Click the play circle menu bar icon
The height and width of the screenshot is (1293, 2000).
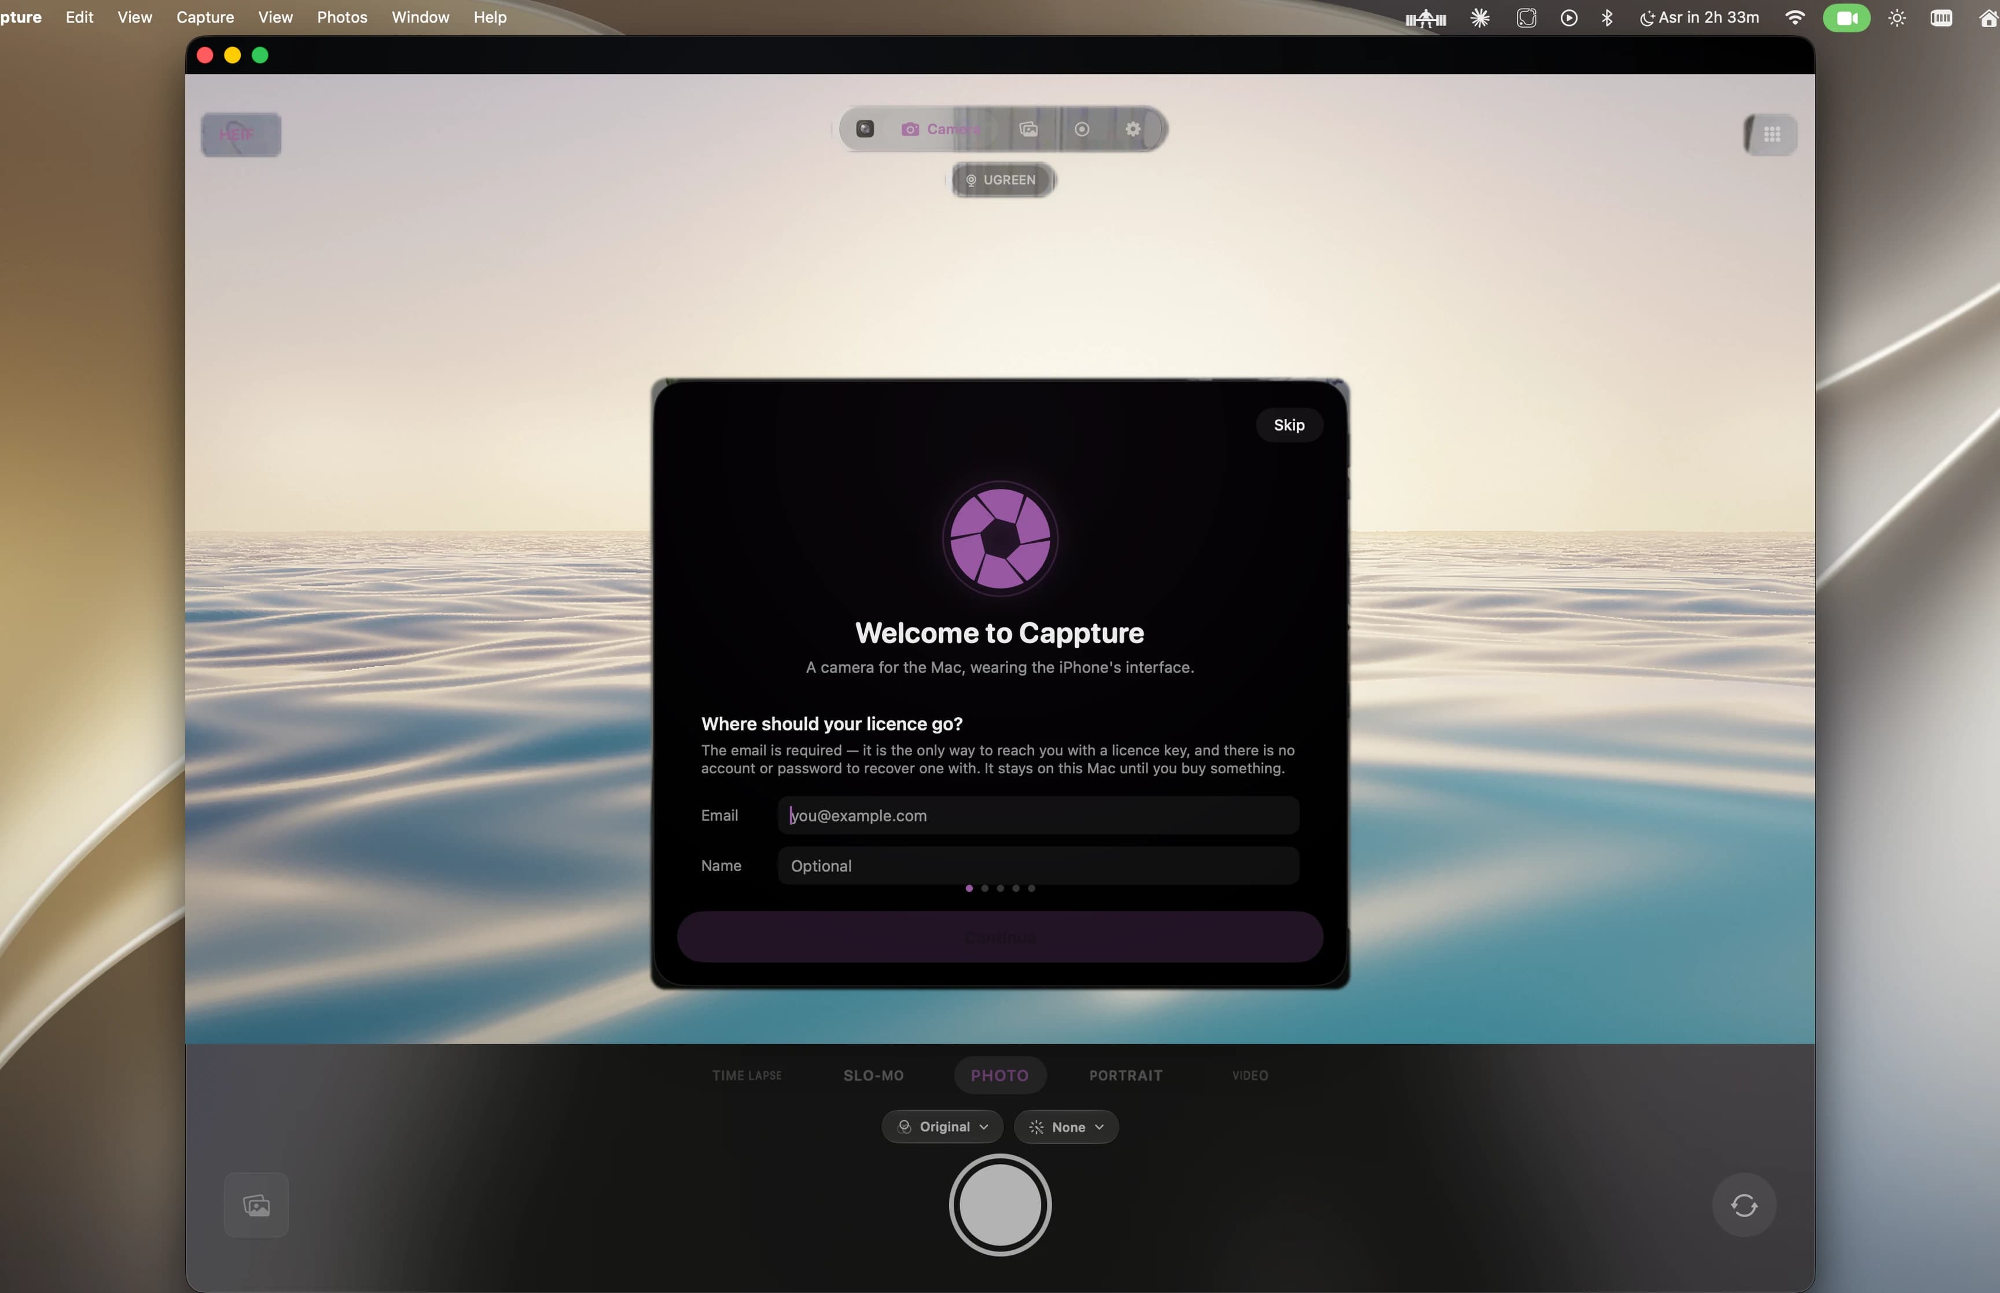[1569, 17]
